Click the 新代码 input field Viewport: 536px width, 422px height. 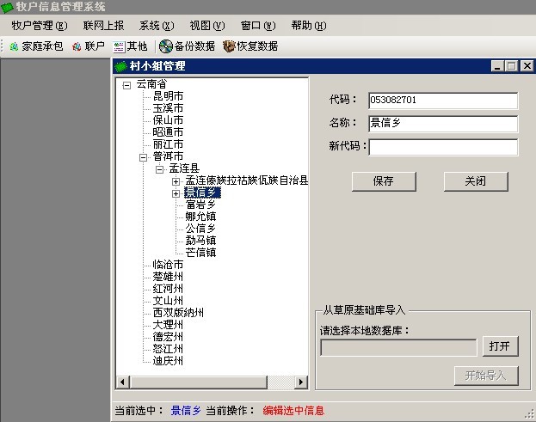(443, 147)
